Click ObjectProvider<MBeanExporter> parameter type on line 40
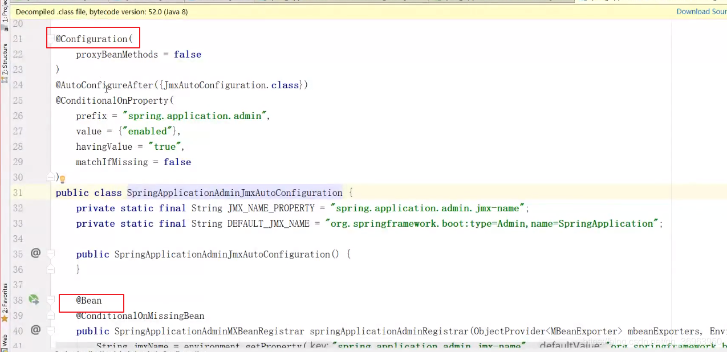This screenshot has height=352, width=727. (x=547, y=331)
